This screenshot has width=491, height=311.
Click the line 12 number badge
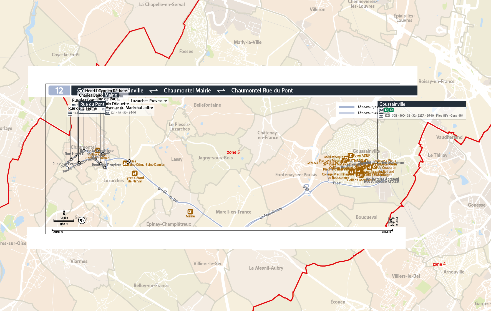[59, 91]
